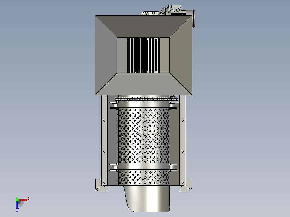Click the red X axis of the orientation triad

coord(23,200)
